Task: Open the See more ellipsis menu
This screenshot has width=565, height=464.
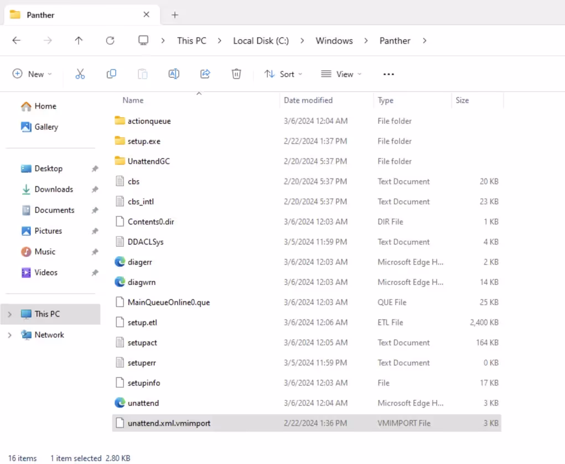Action: tap(388, 74)
